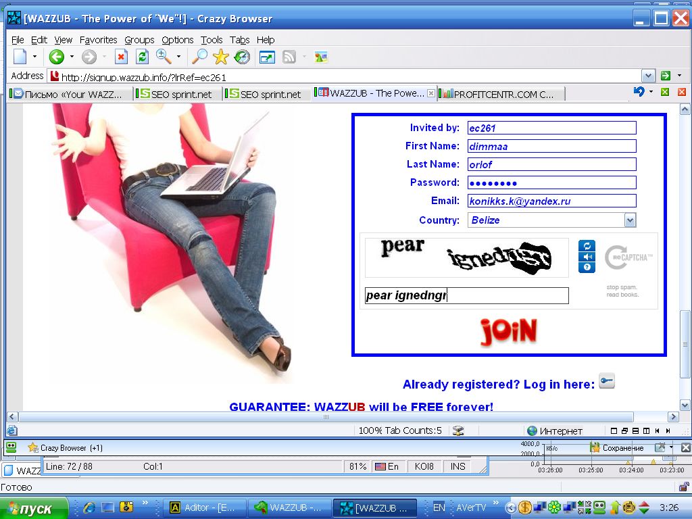This screenshot has width=692, height=519.
Task: Click the green X tab bar icon
Action: coord(665,92)
